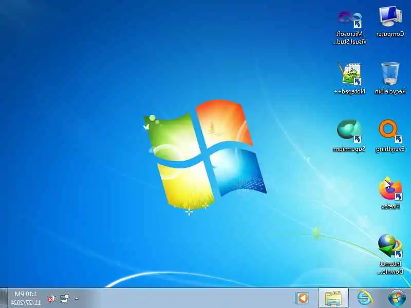Image resolution: width=411 pixels, height=308 pixels.
Task: Open the taskbar clock showing 1:10 PM
Action: (x=26, y=298)
